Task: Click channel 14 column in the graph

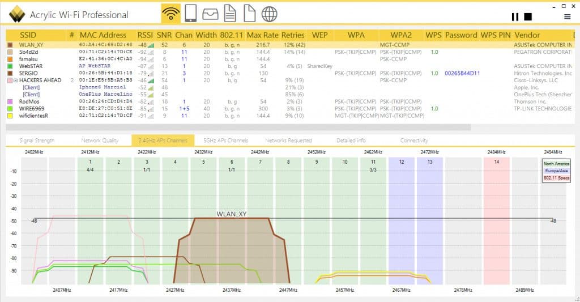Action: click(496, 221)
